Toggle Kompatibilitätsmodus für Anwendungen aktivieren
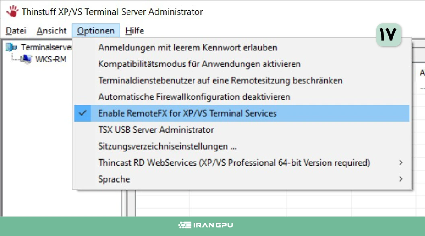The height and width of the screenshot is (236, 425). click(x=199, y=64)
